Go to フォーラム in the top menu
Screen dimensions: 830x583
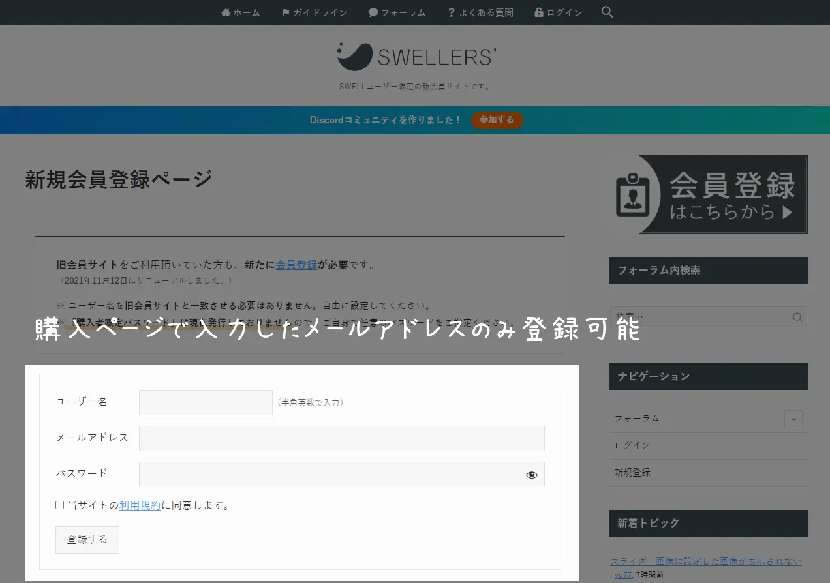pyautogui.click(x=397, y=12)
